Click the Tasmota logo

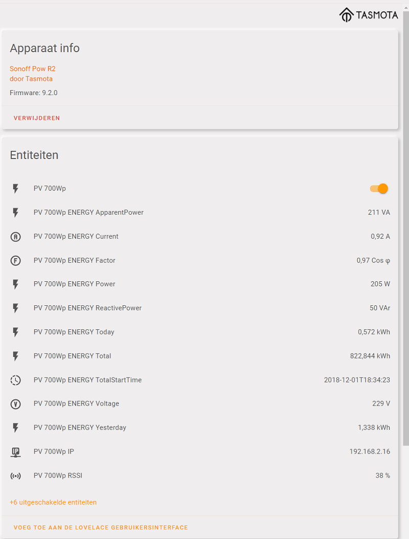click(369, 15)
